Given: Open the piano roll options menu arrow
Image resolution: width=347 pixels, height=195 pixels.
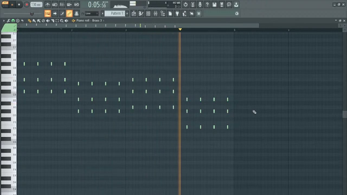Looking at the screenshot, I should (x=4, y=21).
